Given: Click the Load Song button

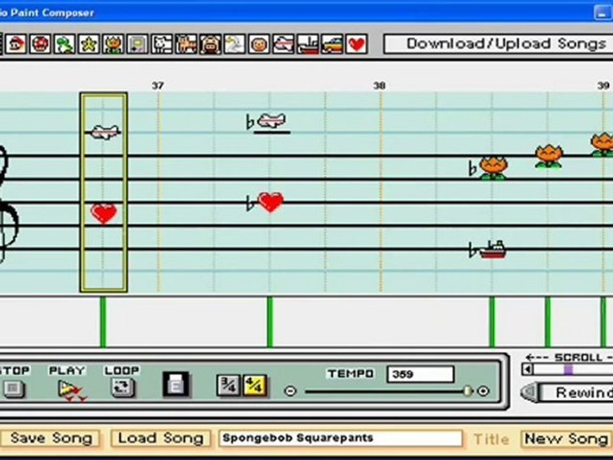Looking at the screenshot, I should (x=161, y=438).
